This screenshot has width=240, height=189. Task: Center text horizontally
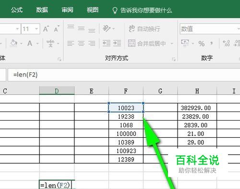pyautogui.click(x=81, y=44)
